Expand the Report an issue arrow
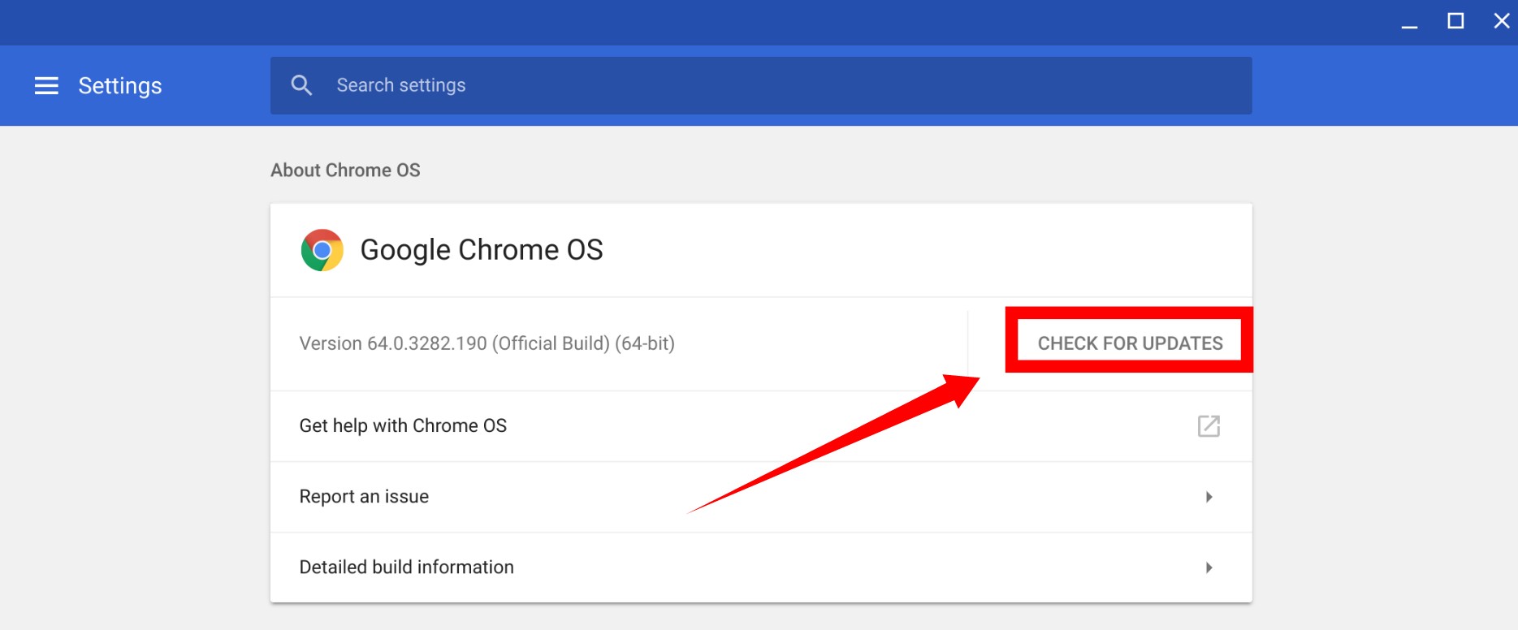Viewport: 1518px width, 630px height. 1209,497
